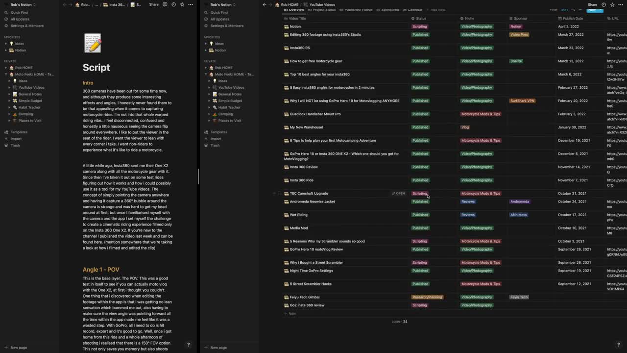Collapse Moto Feelz HOME in left sidebar
Screen dimensions: 627x353
tap(6, 75)
